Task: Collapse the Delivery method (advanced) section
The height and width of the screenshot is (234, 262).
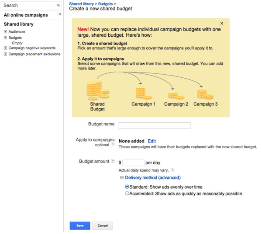Action: (x=122, y=178)
